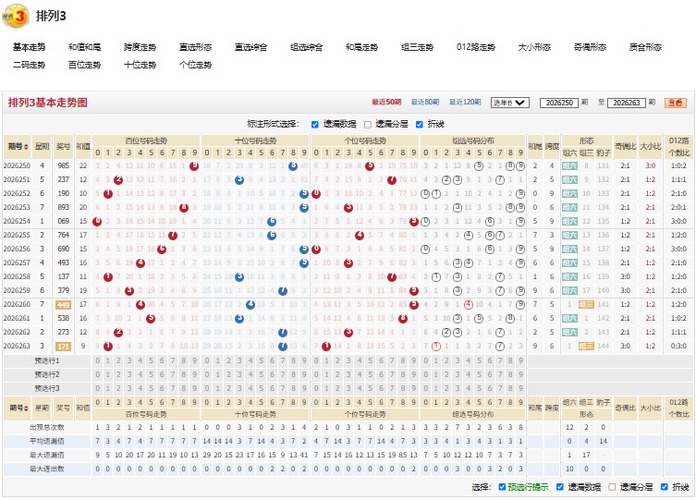Uncheck the top 折线 checkbox
This screenshot has height=500, width=696.
(420, 124)
